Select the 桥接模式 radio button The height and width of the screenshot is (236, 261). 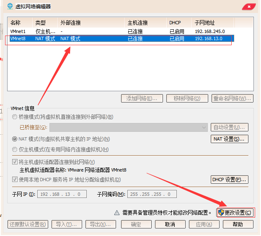(x=15, y=117)
